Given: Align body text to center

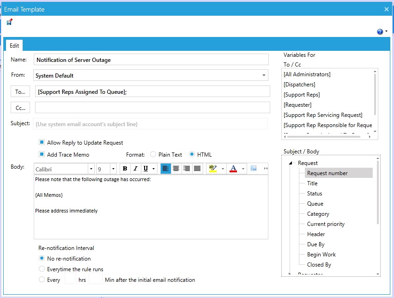Looking at the screenshot, I should [x=176, y=169].
